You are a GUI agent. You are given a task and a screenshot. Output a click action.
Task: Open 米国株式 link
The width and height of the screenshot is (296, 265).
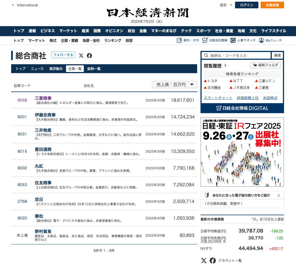tap(270, 98)
